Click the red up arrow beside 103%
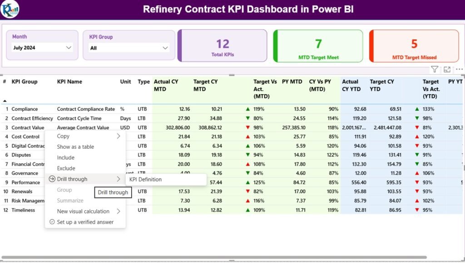Viewport: 465px width, 263px height. coord(247,136)
